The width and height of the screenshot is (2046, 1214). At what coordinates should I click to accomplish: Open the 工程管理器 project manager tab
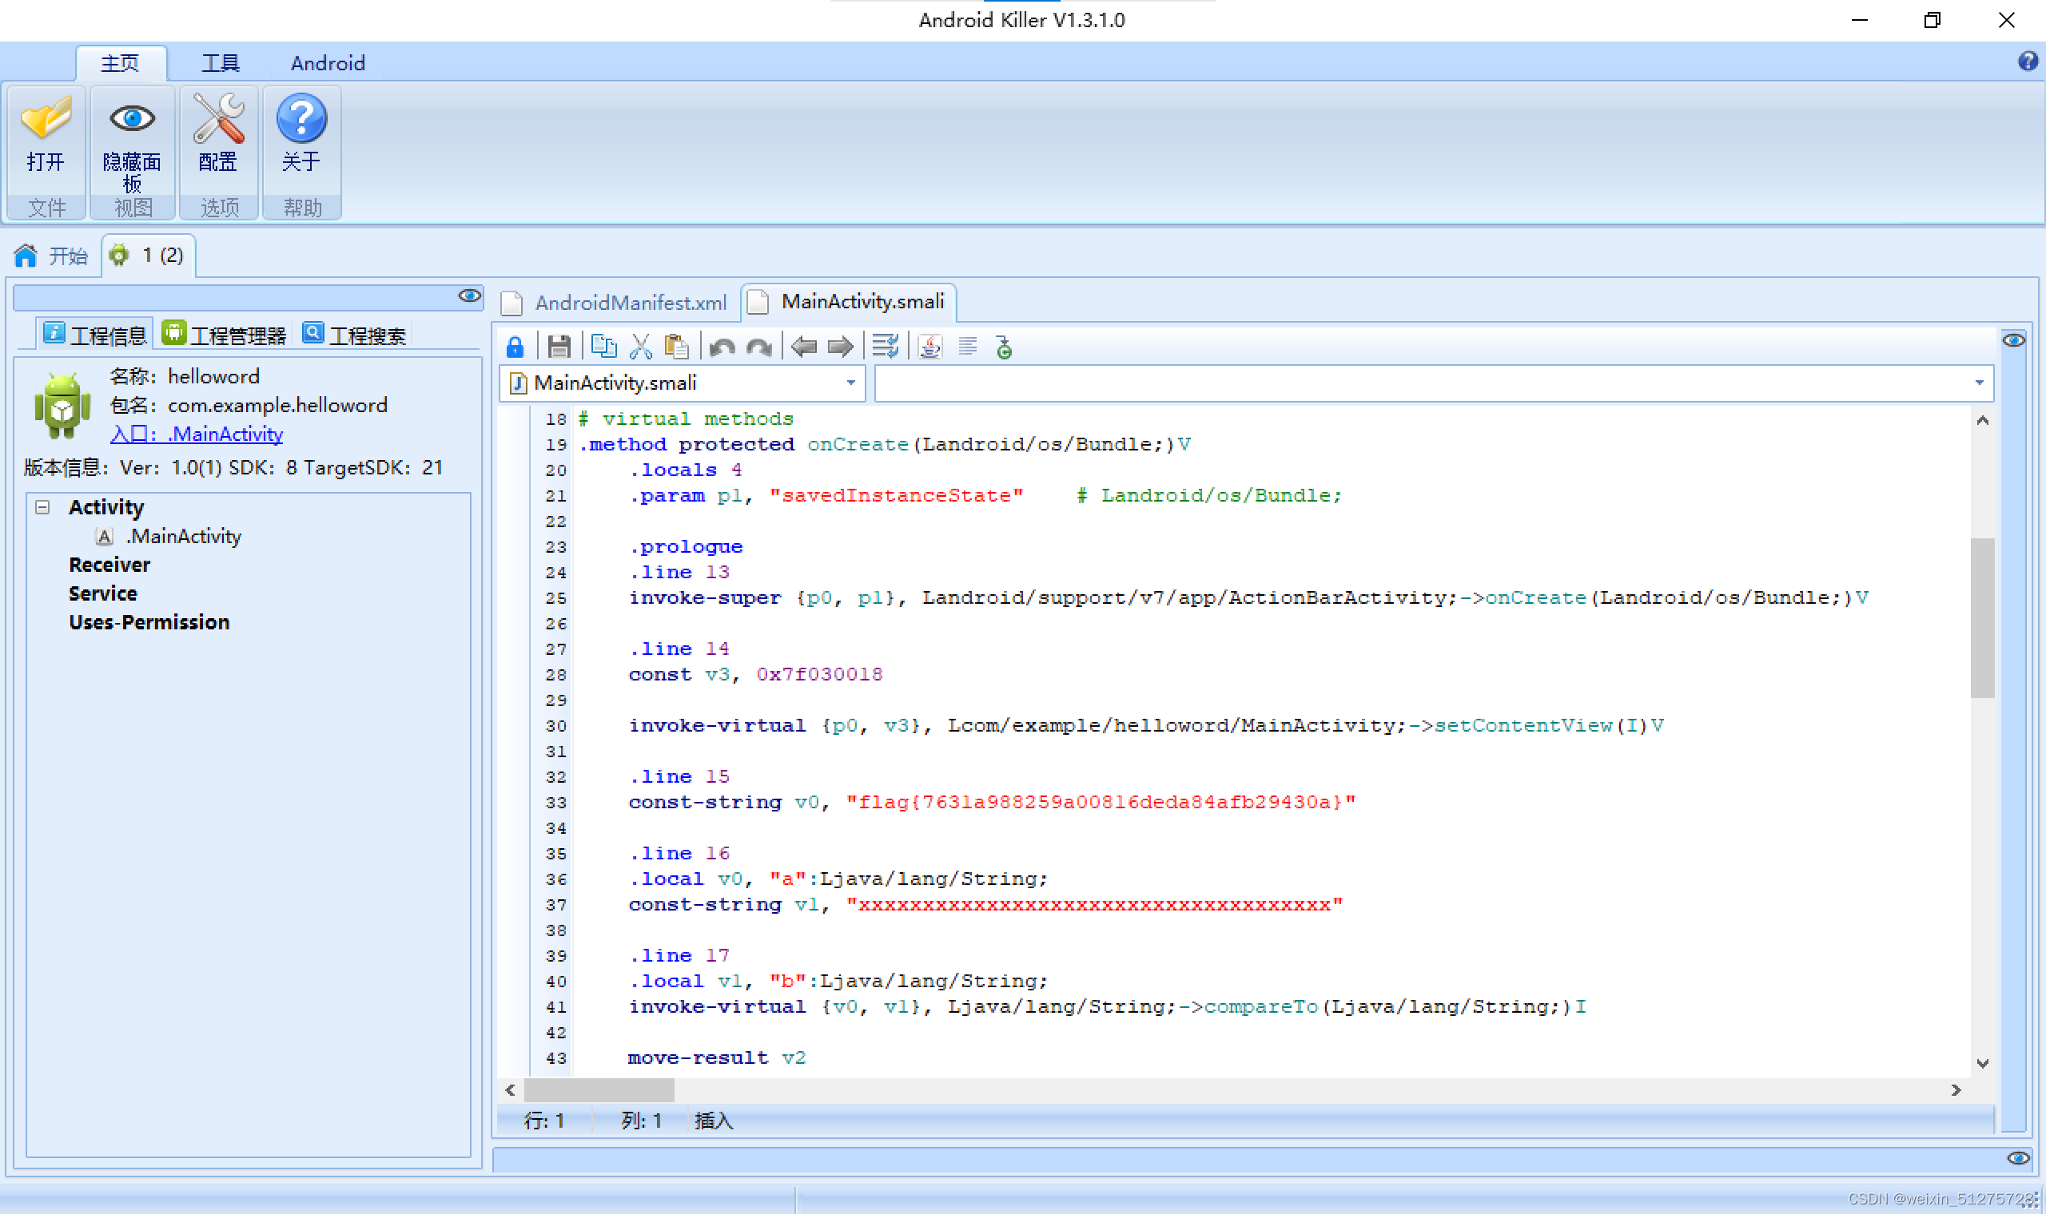225,335
